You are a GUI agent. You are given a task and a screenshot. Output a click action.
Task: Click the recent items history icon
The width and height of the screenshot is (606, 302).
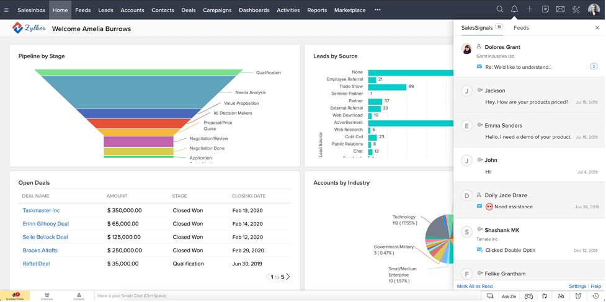595,296
